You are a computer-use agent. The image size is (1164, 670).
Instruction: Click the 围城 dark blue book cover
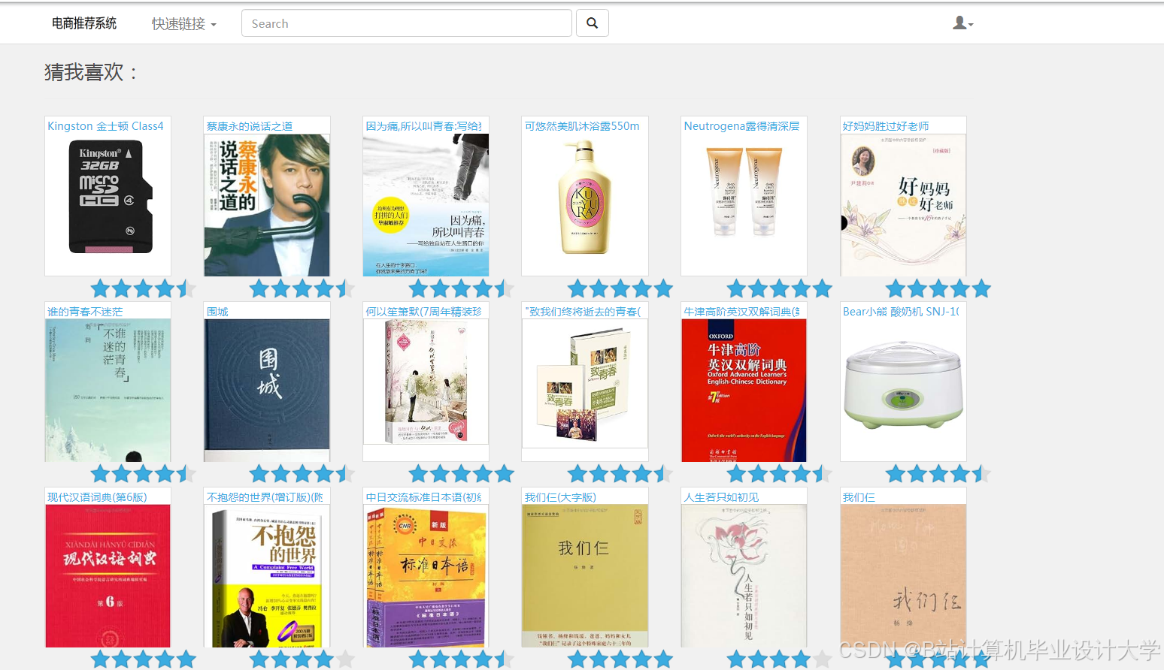[x=267, y=390]
